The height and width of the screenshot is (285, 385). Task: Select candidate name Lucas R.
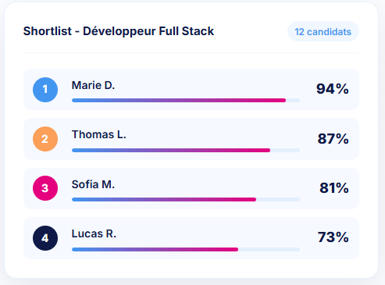[94, 233]
